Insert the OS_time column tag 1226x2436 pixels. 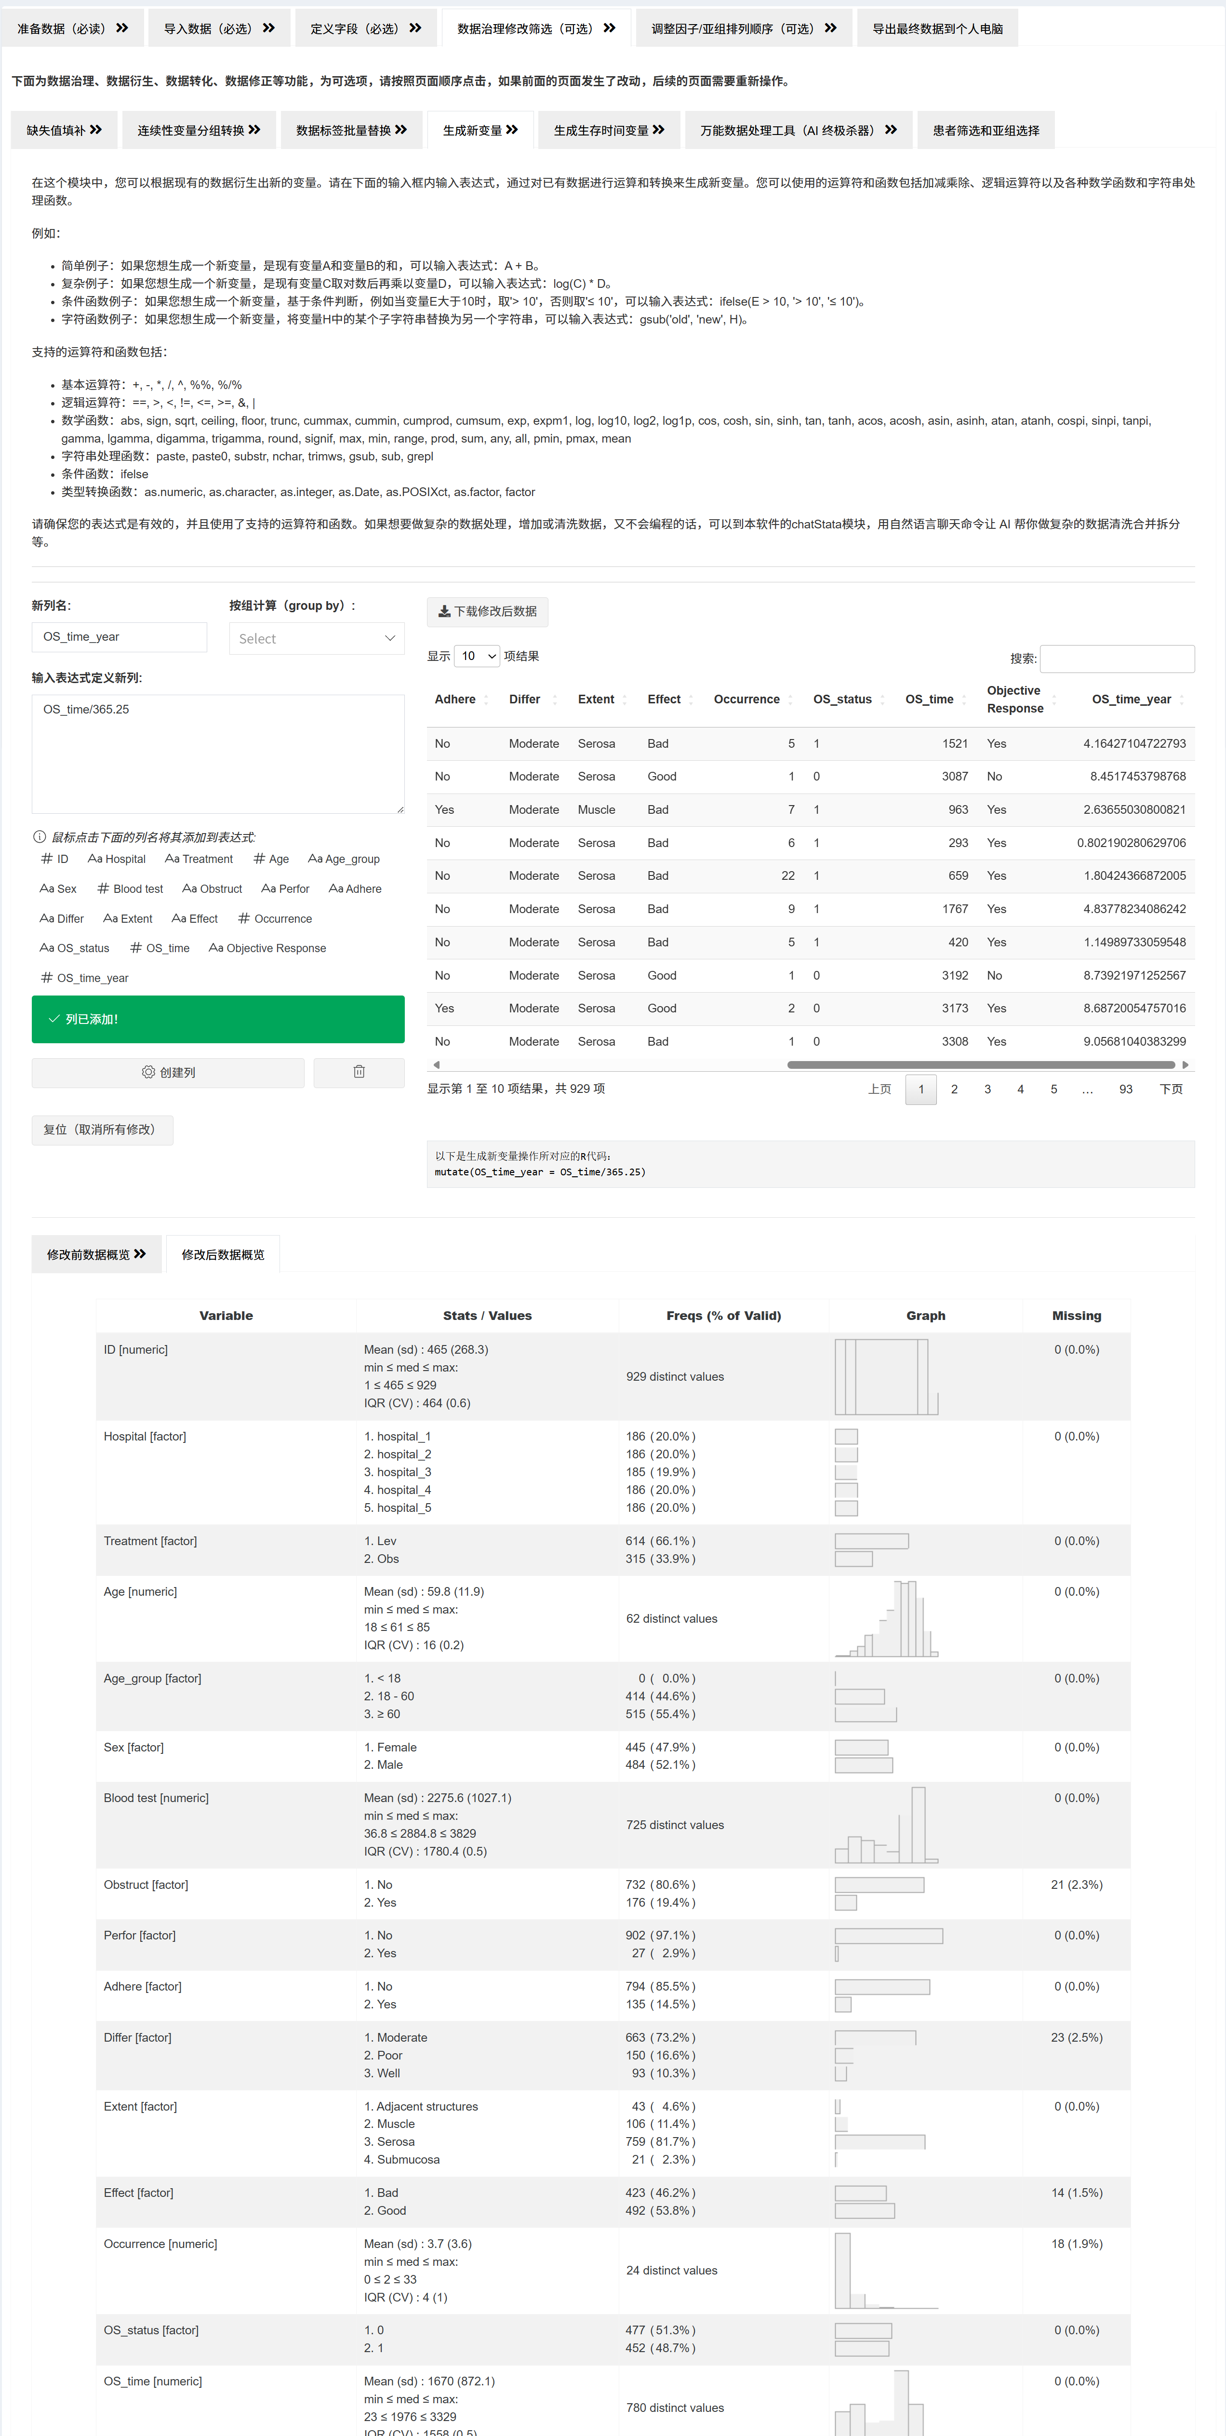[x=160, y=948]
